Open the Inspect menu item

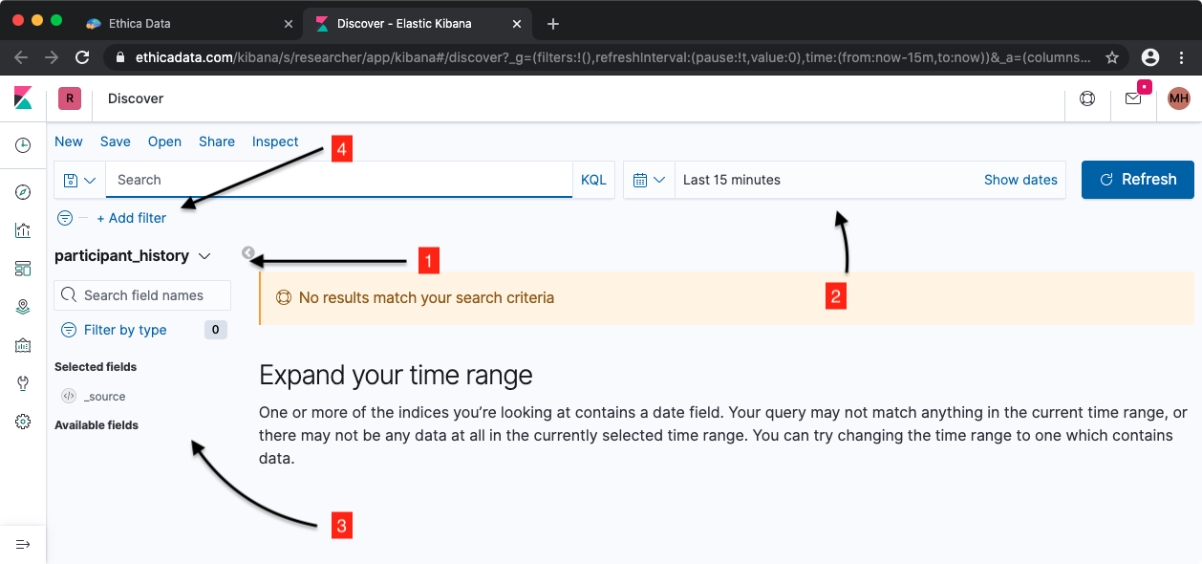click(x=275, y=141)
